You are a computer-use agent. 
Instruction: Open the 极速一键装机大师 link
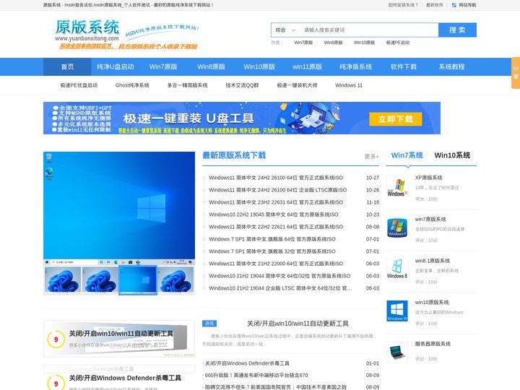[x=297, y=85]
